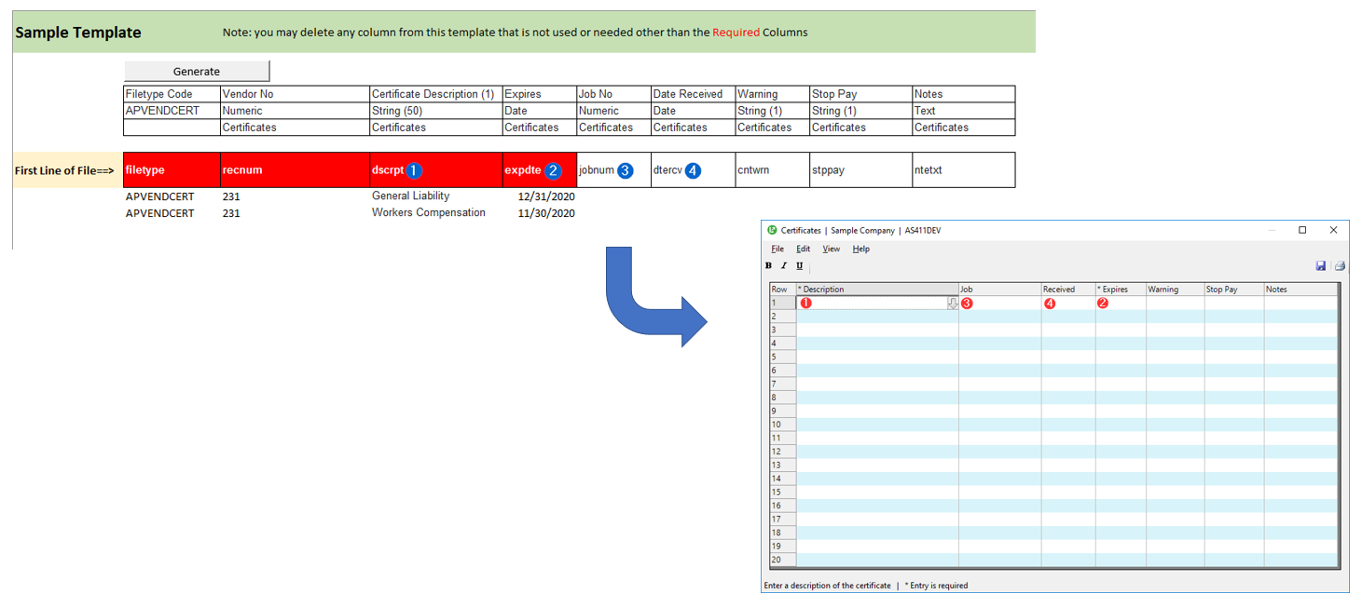This screenshot has height=607, width=1362.
Task: Apply Underline formatting icon
Action: coord(799,266)
